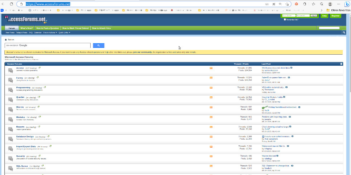The height and width of the screenshot is (175, 351).
Task: Select the Forum tab
Action: click(x=12, y=28)
